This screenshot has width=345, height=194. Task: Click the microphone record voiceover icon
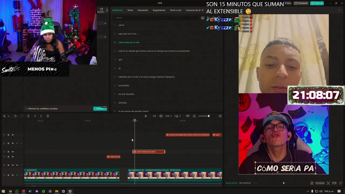coord(146,116)
